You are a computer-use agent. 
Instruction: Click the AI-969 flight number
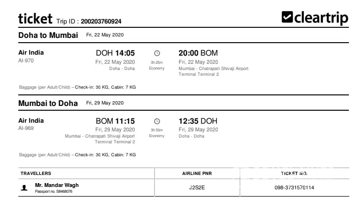(26, 129)
